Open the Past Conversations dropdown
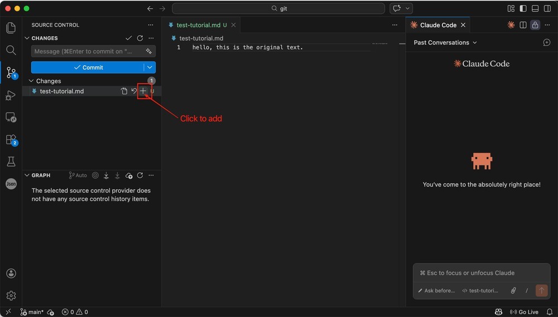Image resolution: width=558 pixels, height=317 pixels. 445,43
